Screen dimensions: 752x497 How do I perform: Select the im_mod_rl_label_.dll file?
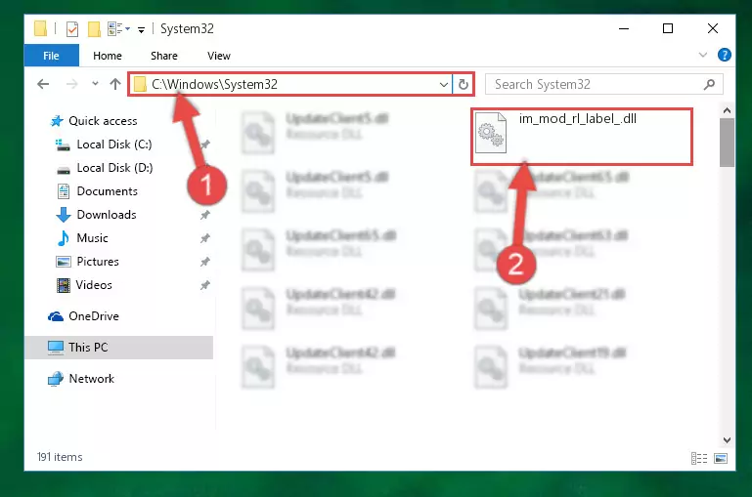[x=582, y=137]
